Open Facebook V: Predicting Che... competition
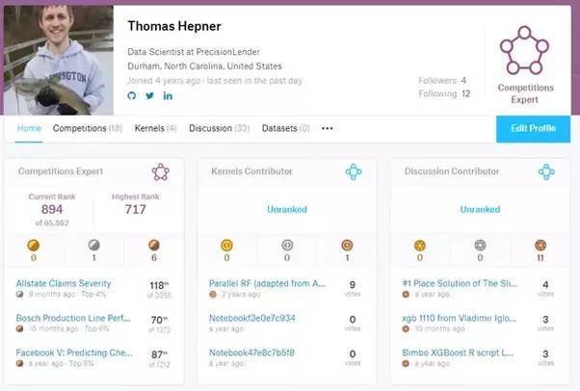580x391 pixels. (x=74, y=352)
